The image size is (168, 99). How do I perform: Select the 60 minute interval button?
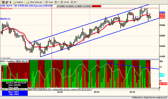[73, 2]
